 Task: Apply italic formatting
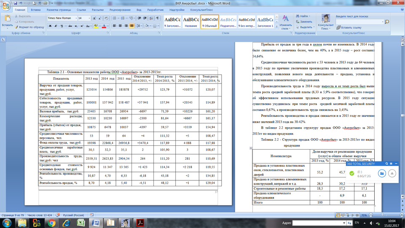point(56,26)
